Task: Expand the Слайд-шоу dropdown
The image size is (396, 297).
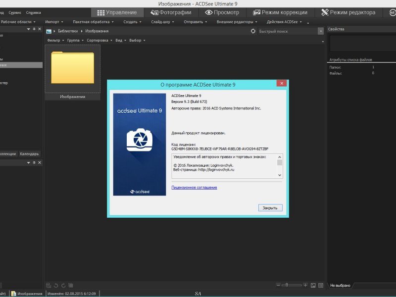Action: [x=163, y=22]
